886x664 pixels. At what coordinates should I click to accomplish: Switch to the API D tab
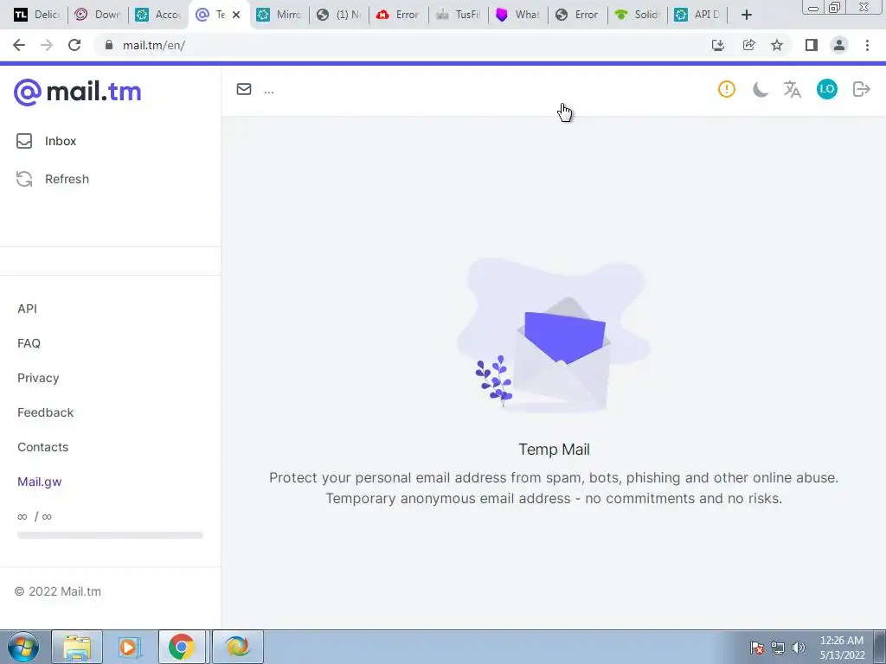(x=698, y=15)
